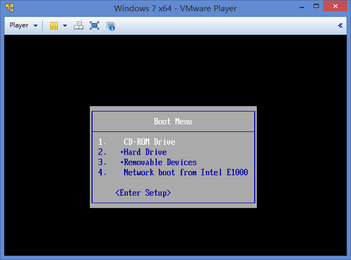Pick Network boot from Intel E1000
This screenshot has width=351, height=260.
tap(185, 172)
